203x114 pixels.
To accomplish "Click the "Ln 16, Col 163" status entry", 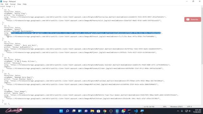I will pyautogui.click(x=149, y=107).
